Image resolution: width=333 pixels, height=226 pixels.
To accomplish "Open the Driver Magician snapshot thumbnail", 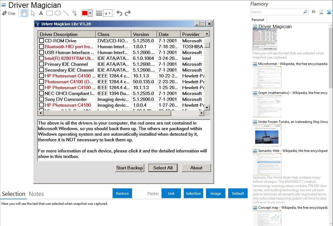I will point(265,40).
